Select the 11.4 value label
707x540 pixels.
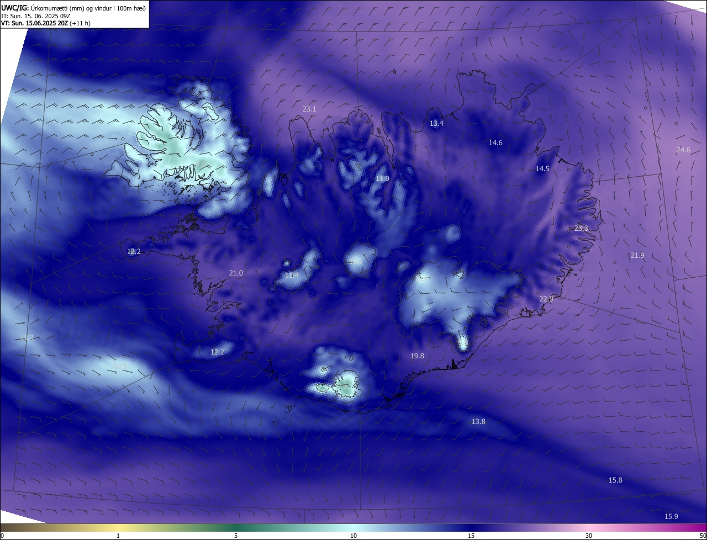coord(292,276)
